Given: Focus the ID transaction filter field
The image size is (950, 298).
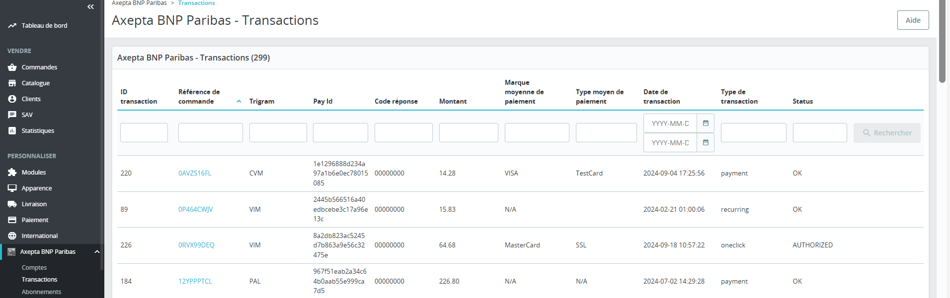Looking at the screenshot, I should pyautogui.click(x=144, y=133).
